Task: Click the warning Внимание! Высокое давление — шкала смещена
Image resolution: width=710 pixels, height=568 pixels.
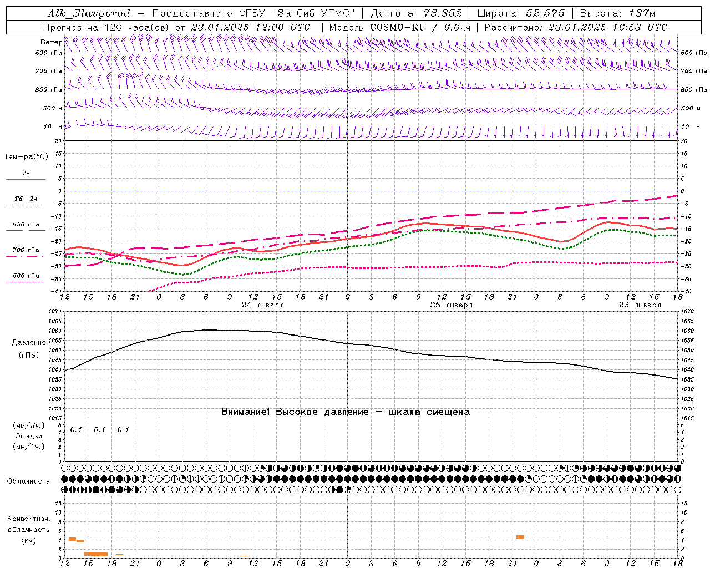Action: pos(346,412)
